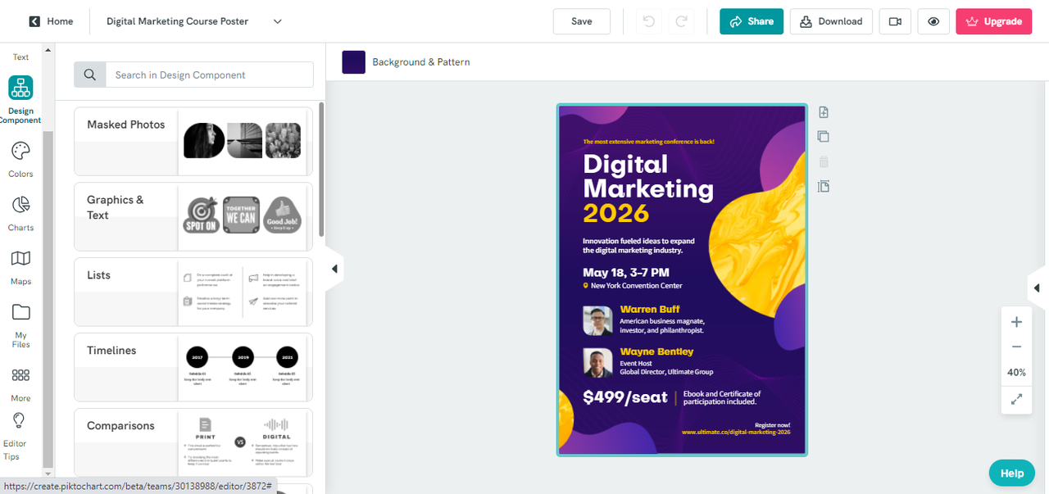Click the fit-to-screen expand icon
1049x494 pixels.
pos(1016,399)
